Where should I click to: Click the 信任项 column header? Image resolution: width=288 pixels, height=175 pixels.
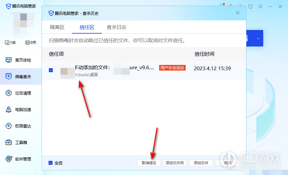56,54
